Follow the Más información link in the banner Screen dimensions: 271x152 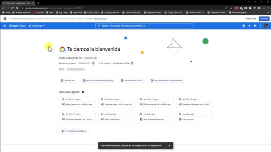point(101,19)
